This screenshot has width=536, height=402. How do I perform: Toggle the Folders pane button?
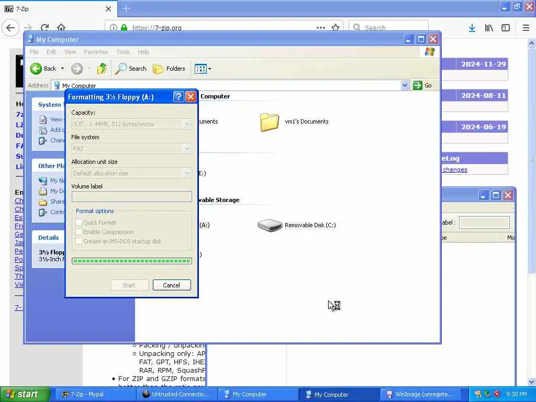tap(169, 69)
